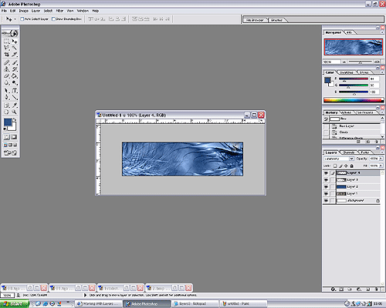386x308 pixels.
Task: Select the Type tool
Action: click(x=15, y=90)
